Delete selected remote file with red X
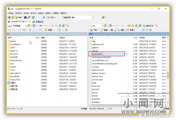The image size is (176, 120). click(112, 30)
